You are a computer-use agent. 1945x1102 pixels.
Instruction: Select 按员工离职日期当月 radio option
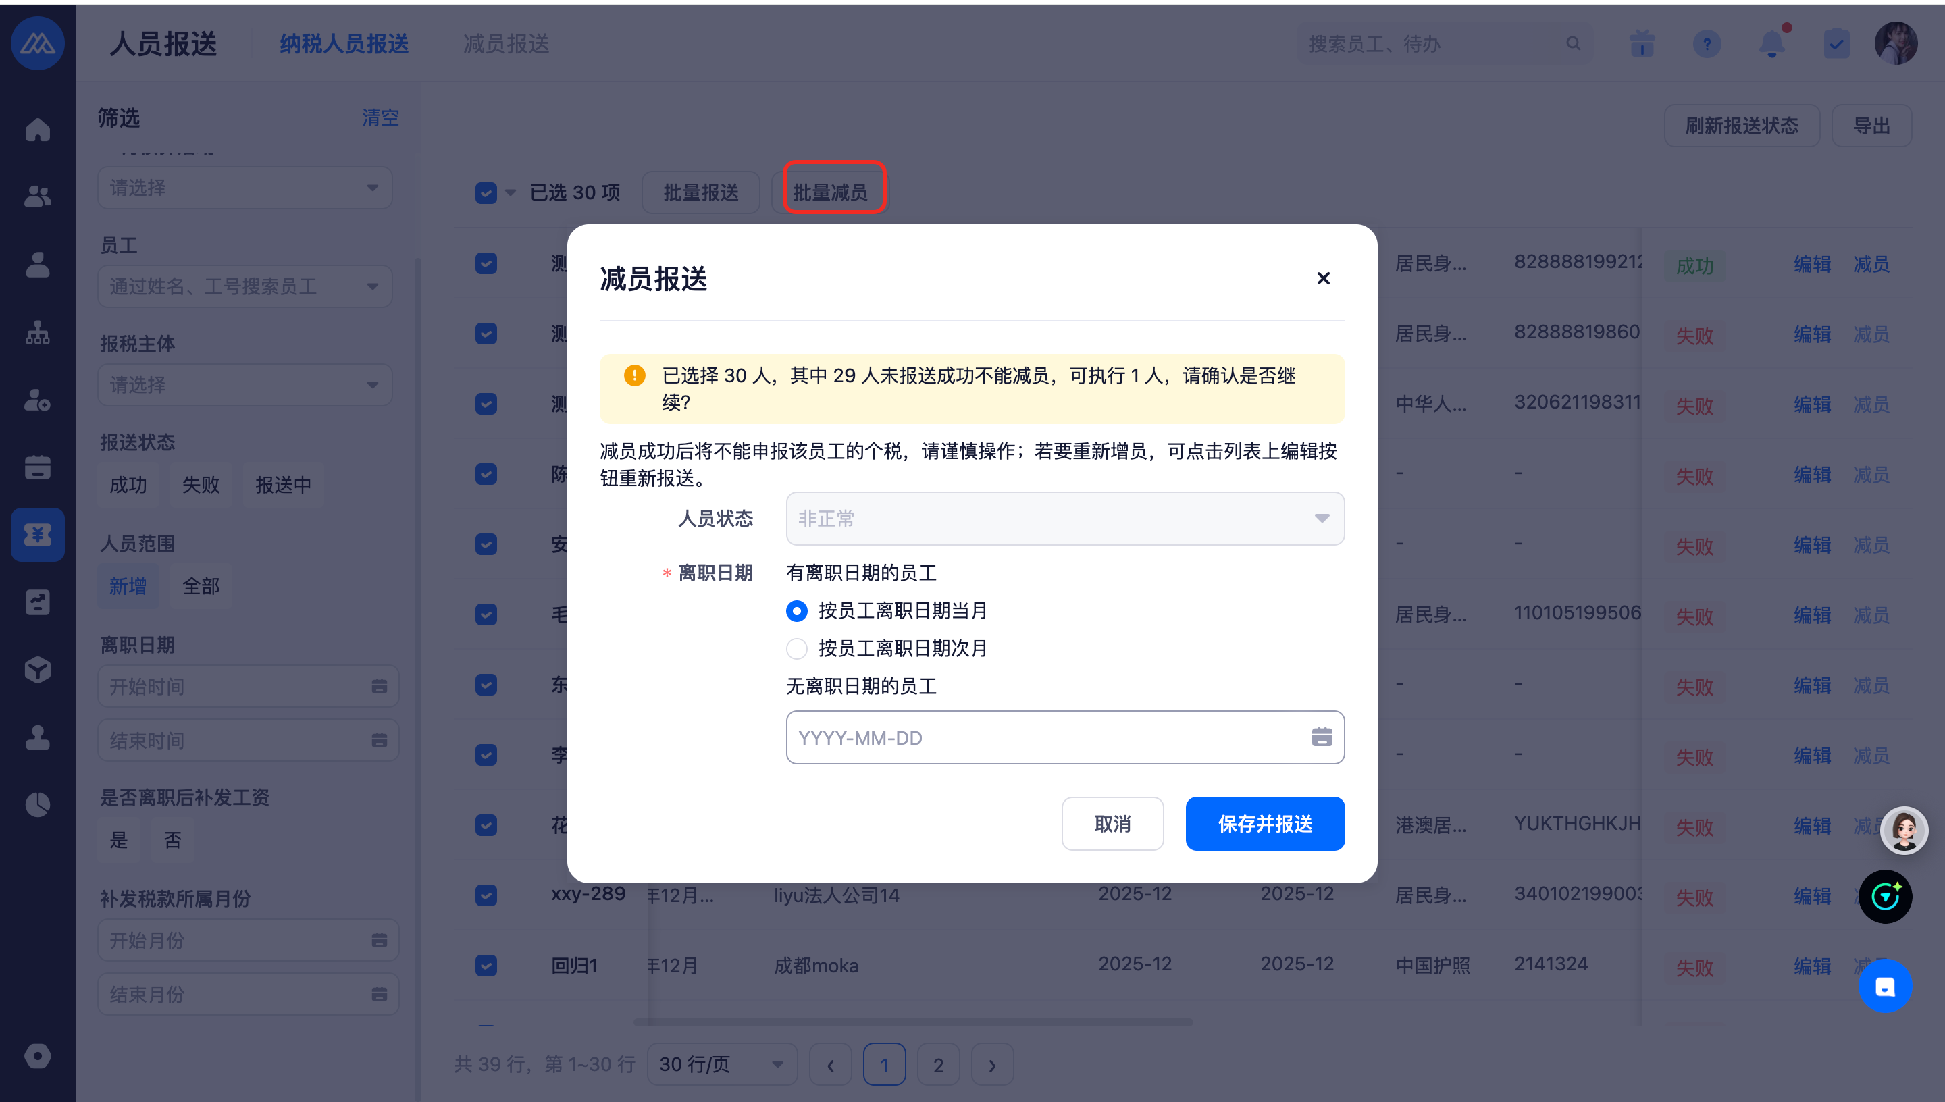pyautogui.click(x=797, y=611)
